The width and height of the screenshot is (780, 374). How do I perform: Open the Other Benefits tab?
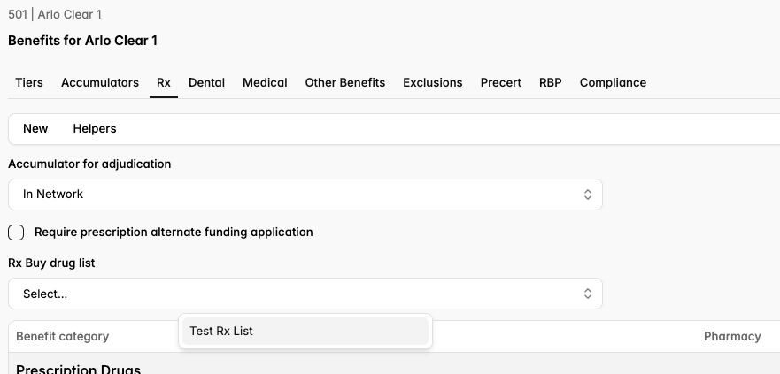coord(345,82)
